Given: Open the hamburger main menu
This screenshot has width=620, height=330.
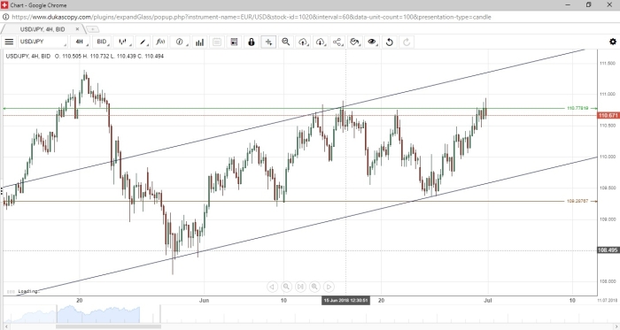Looking at the screenshot, I should 9,42.
